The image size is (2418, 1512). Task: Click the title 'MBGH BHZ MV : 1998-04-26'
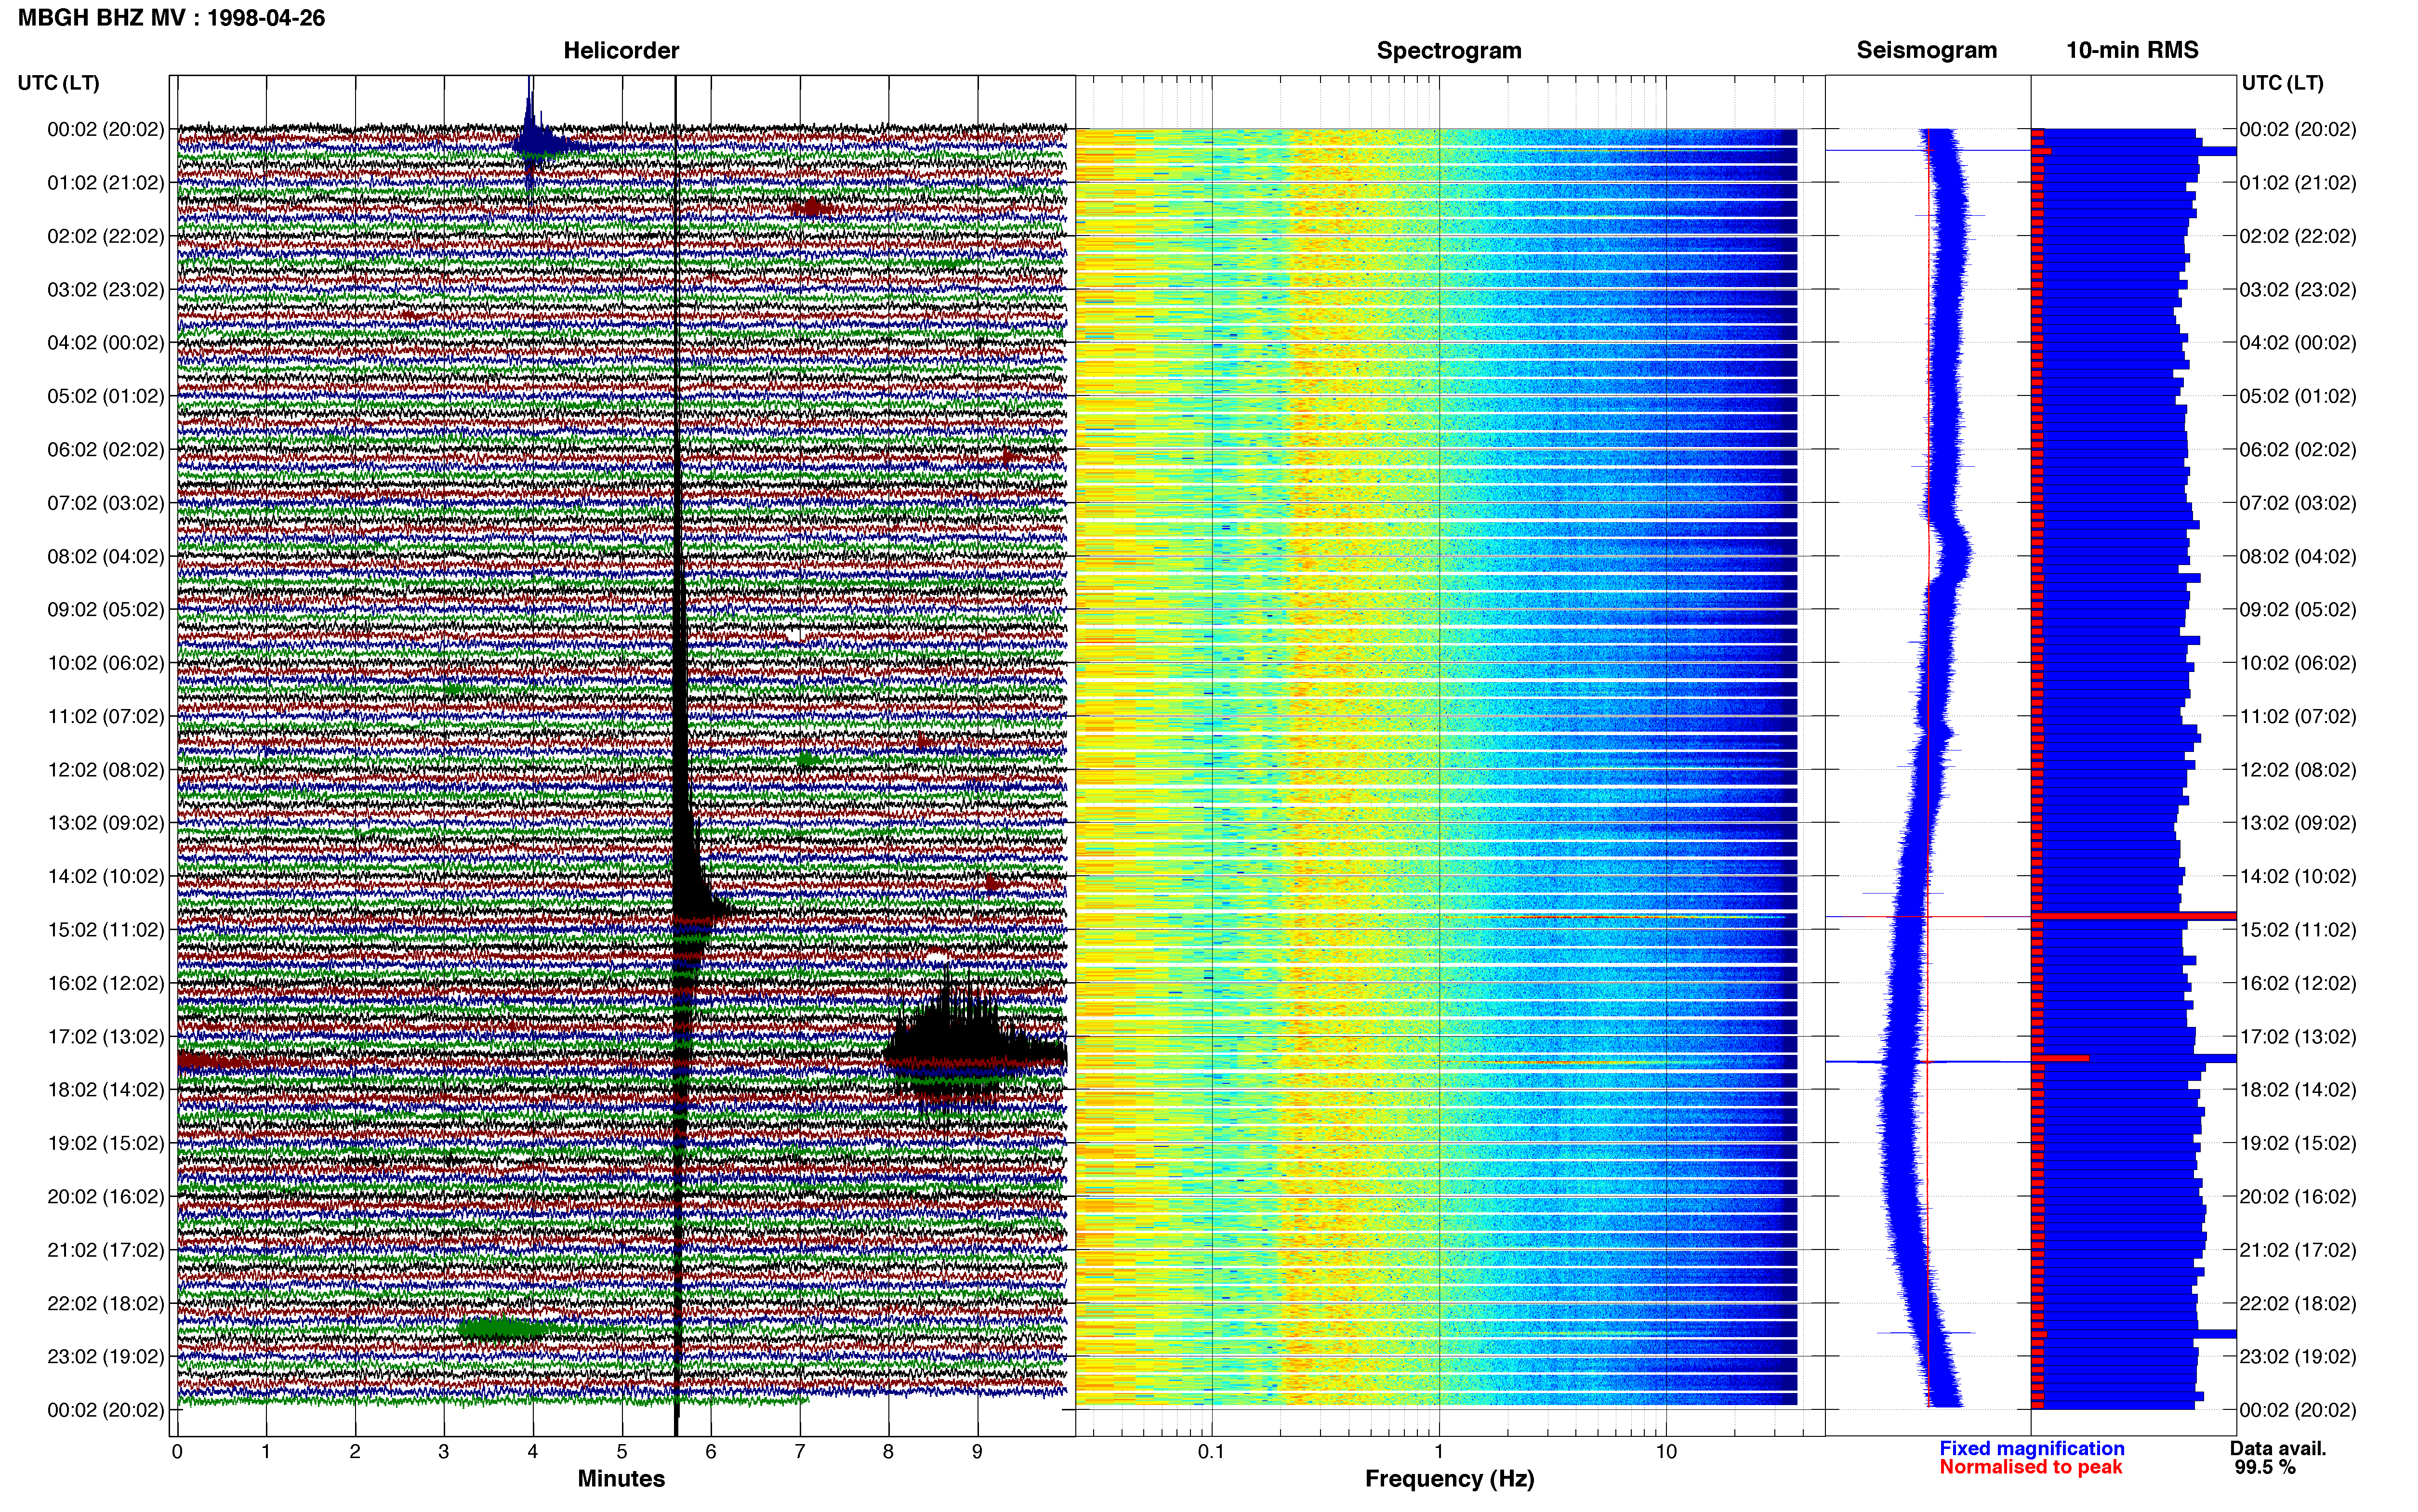click(171, 18)
